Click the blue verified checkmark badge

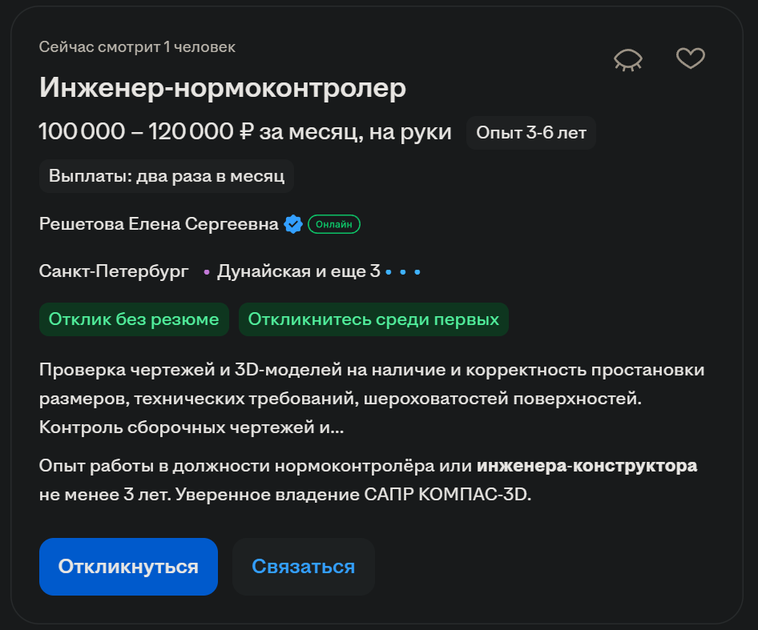click(x=293, y=224)
